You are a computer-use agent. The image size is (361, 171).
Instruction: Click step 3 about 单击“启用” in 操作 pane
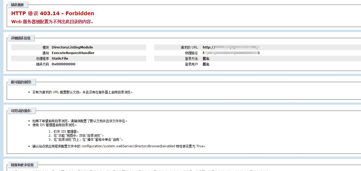88,140
